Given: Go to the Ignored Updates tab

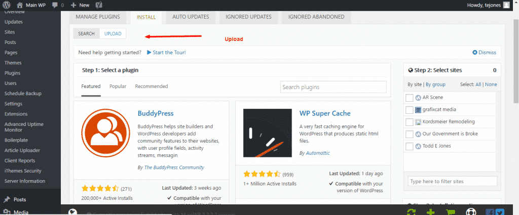Looking at the screenshot, I should click(x=248, y=17).
